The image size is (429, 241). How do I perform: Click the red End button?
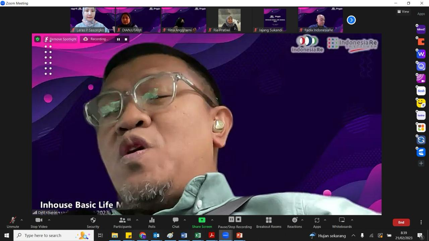coord(401,222)
